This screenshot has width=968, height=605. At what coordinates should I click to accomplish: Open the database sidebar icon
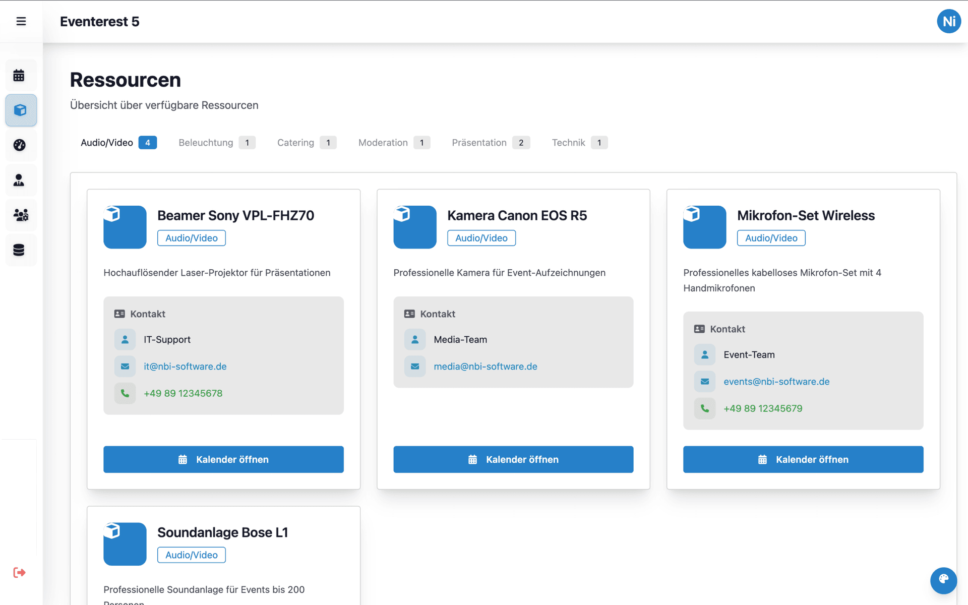coord(19,250)
